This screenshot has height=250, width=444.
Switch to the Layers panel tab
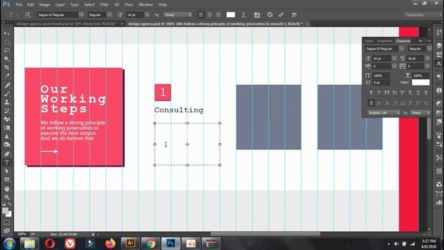point(369,41)
